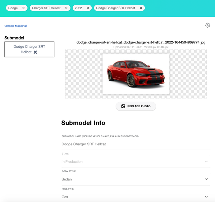The image size is (215, 202).
Task: Delete submodel using the X icon in sidebar
Action: (x=35, y=52)
